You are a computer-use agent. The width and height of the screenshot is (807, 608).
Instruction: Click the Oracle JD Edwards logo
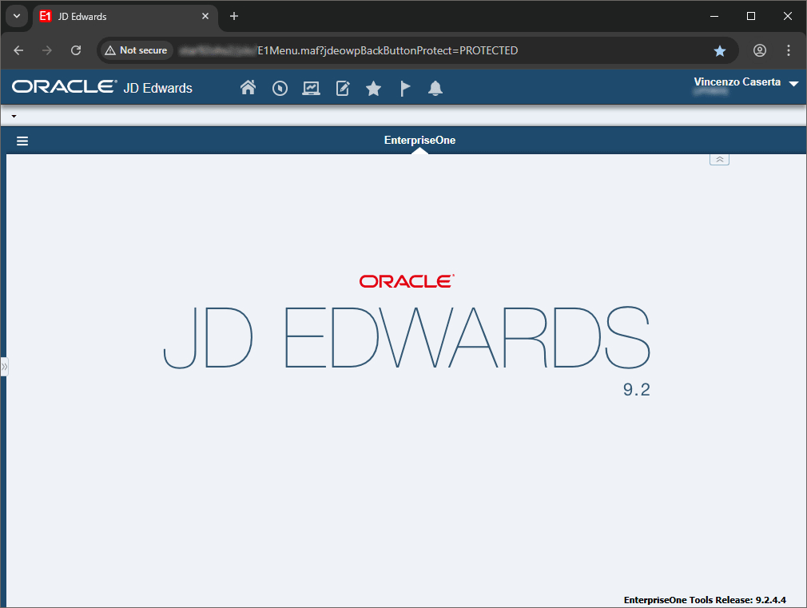102,88
